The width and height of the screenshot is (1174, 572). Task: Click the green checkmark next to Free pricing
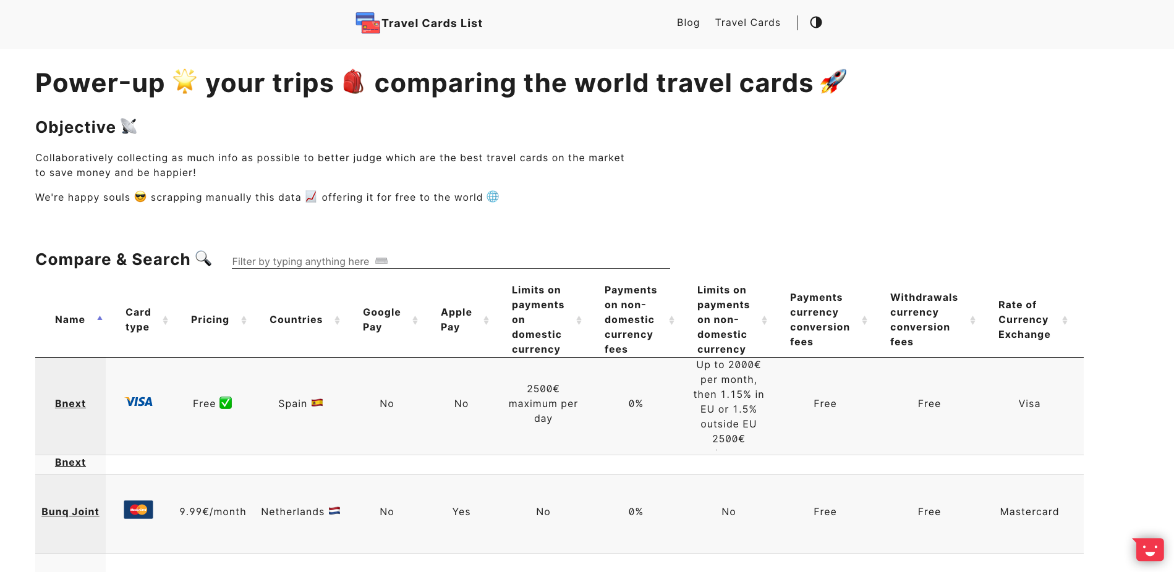226,402
